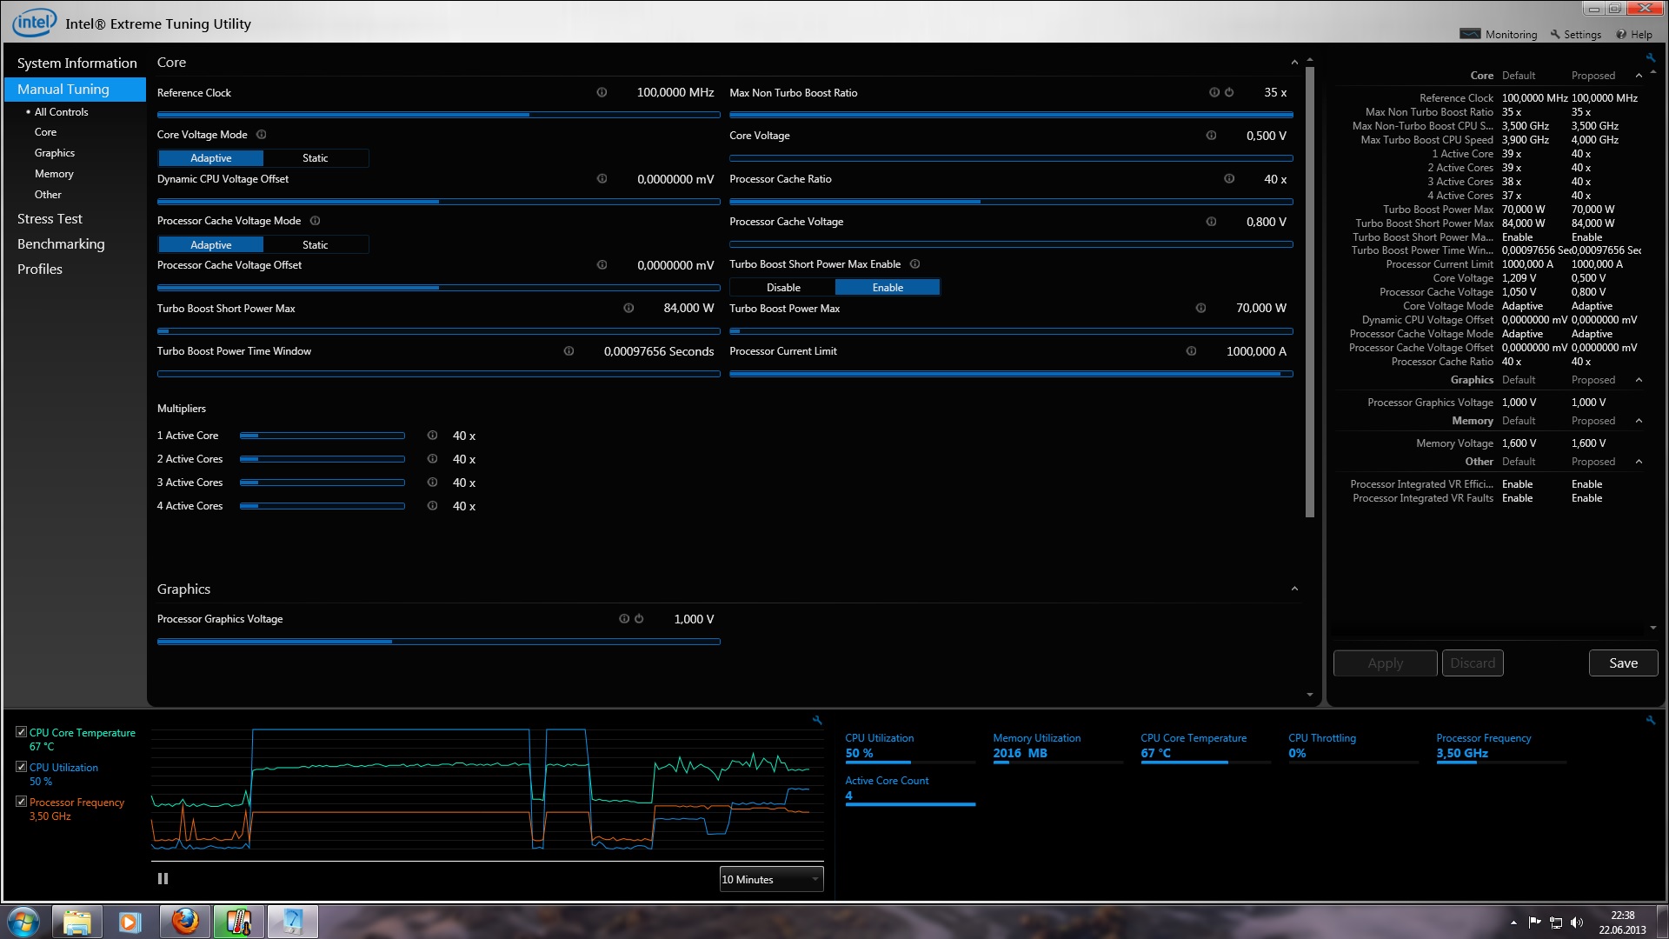Screen dimensions: 1669x939
Task: Set Core Voltage Mode to Static
Action: point(316,158)
